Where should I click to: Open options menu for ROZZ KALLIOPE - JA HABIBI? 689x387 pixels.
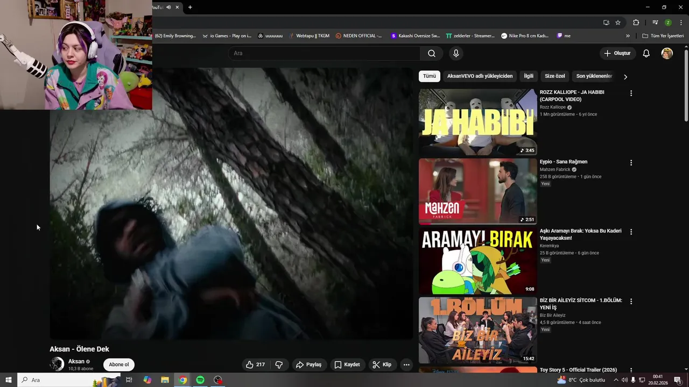tap(631, 93)
